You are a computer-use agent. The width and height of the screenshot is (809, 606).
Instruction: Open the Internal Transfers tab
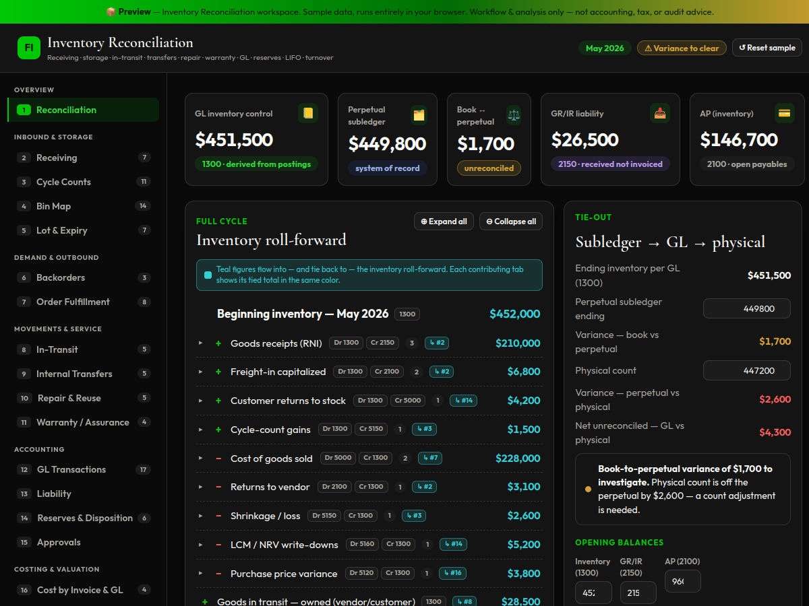click(x=83, y=374)
